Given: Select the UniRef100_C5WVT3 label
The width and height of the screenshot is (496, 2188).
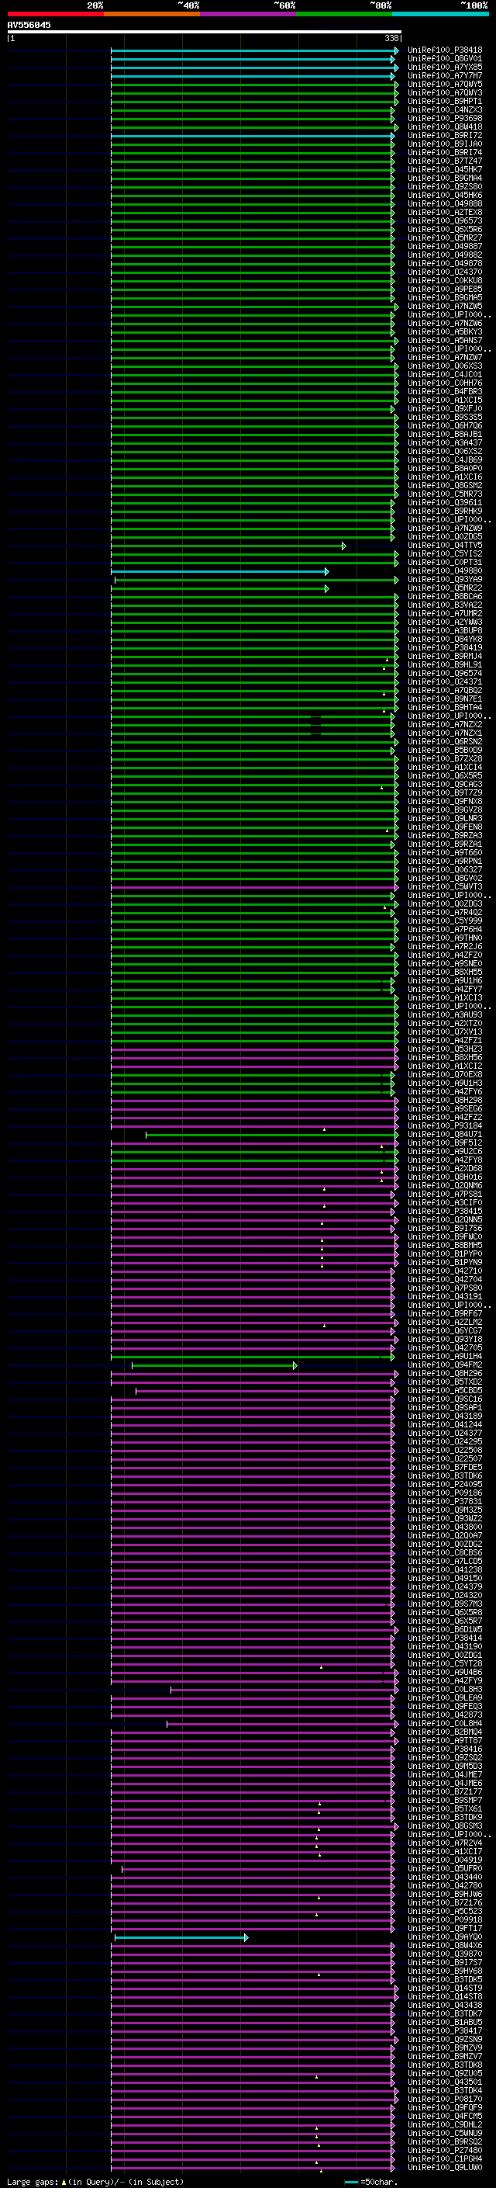Looking at the screenshot, I should pos(444,886).
